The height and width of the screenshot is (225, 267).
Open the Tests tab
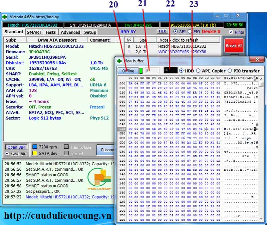click(x=50, y=32)
